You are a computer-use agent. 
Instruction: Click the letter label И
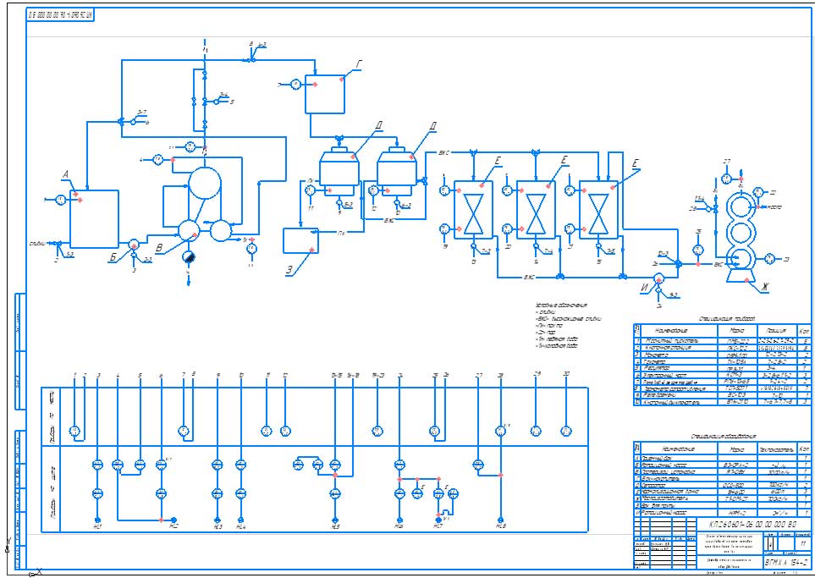point(645,289)
